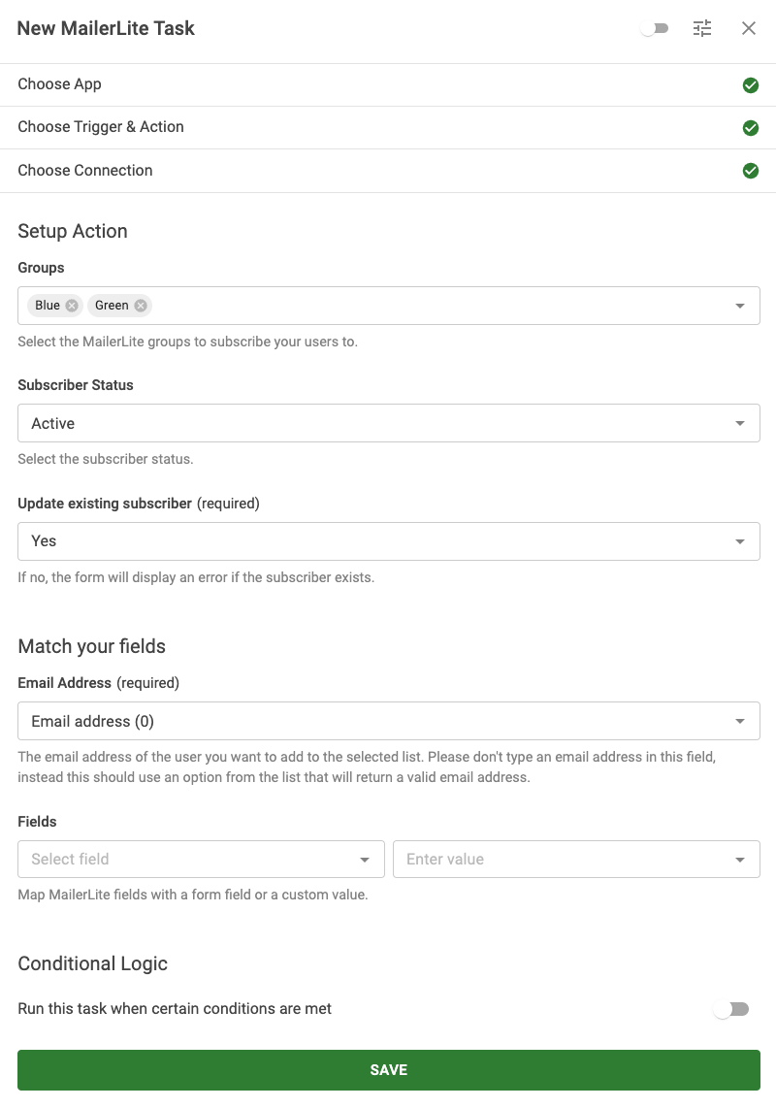Save the MailerLite task
This screenshot has height=1108, width=776.
coord(388,1070)
